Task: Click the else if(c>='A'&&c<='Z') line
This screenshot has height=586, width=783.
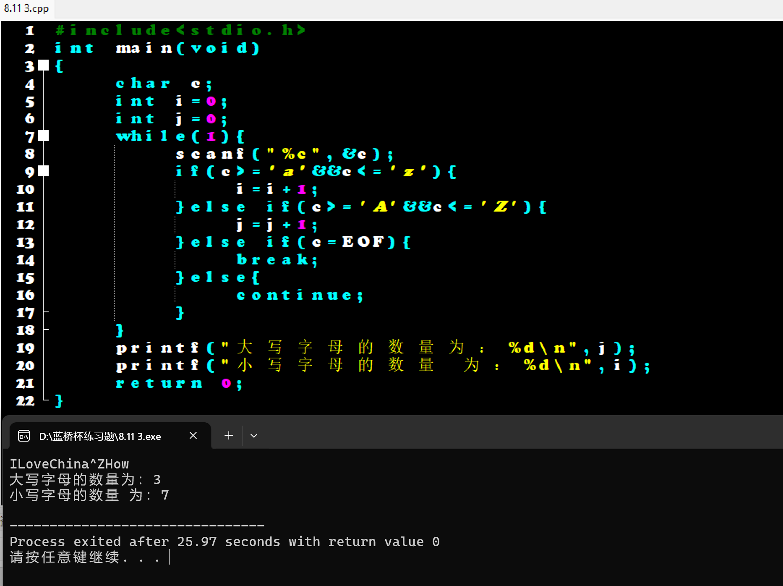Action: [x=361, y=207]
